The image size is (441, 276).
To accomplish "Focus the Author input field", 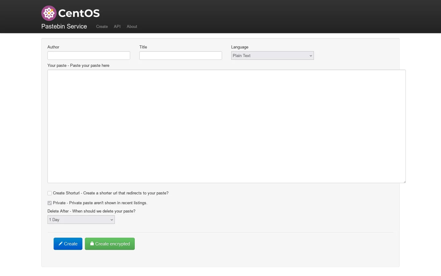I will pos(89,56).
